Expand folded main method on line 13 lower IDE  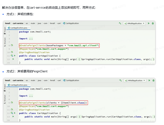[x=18, y=117]
